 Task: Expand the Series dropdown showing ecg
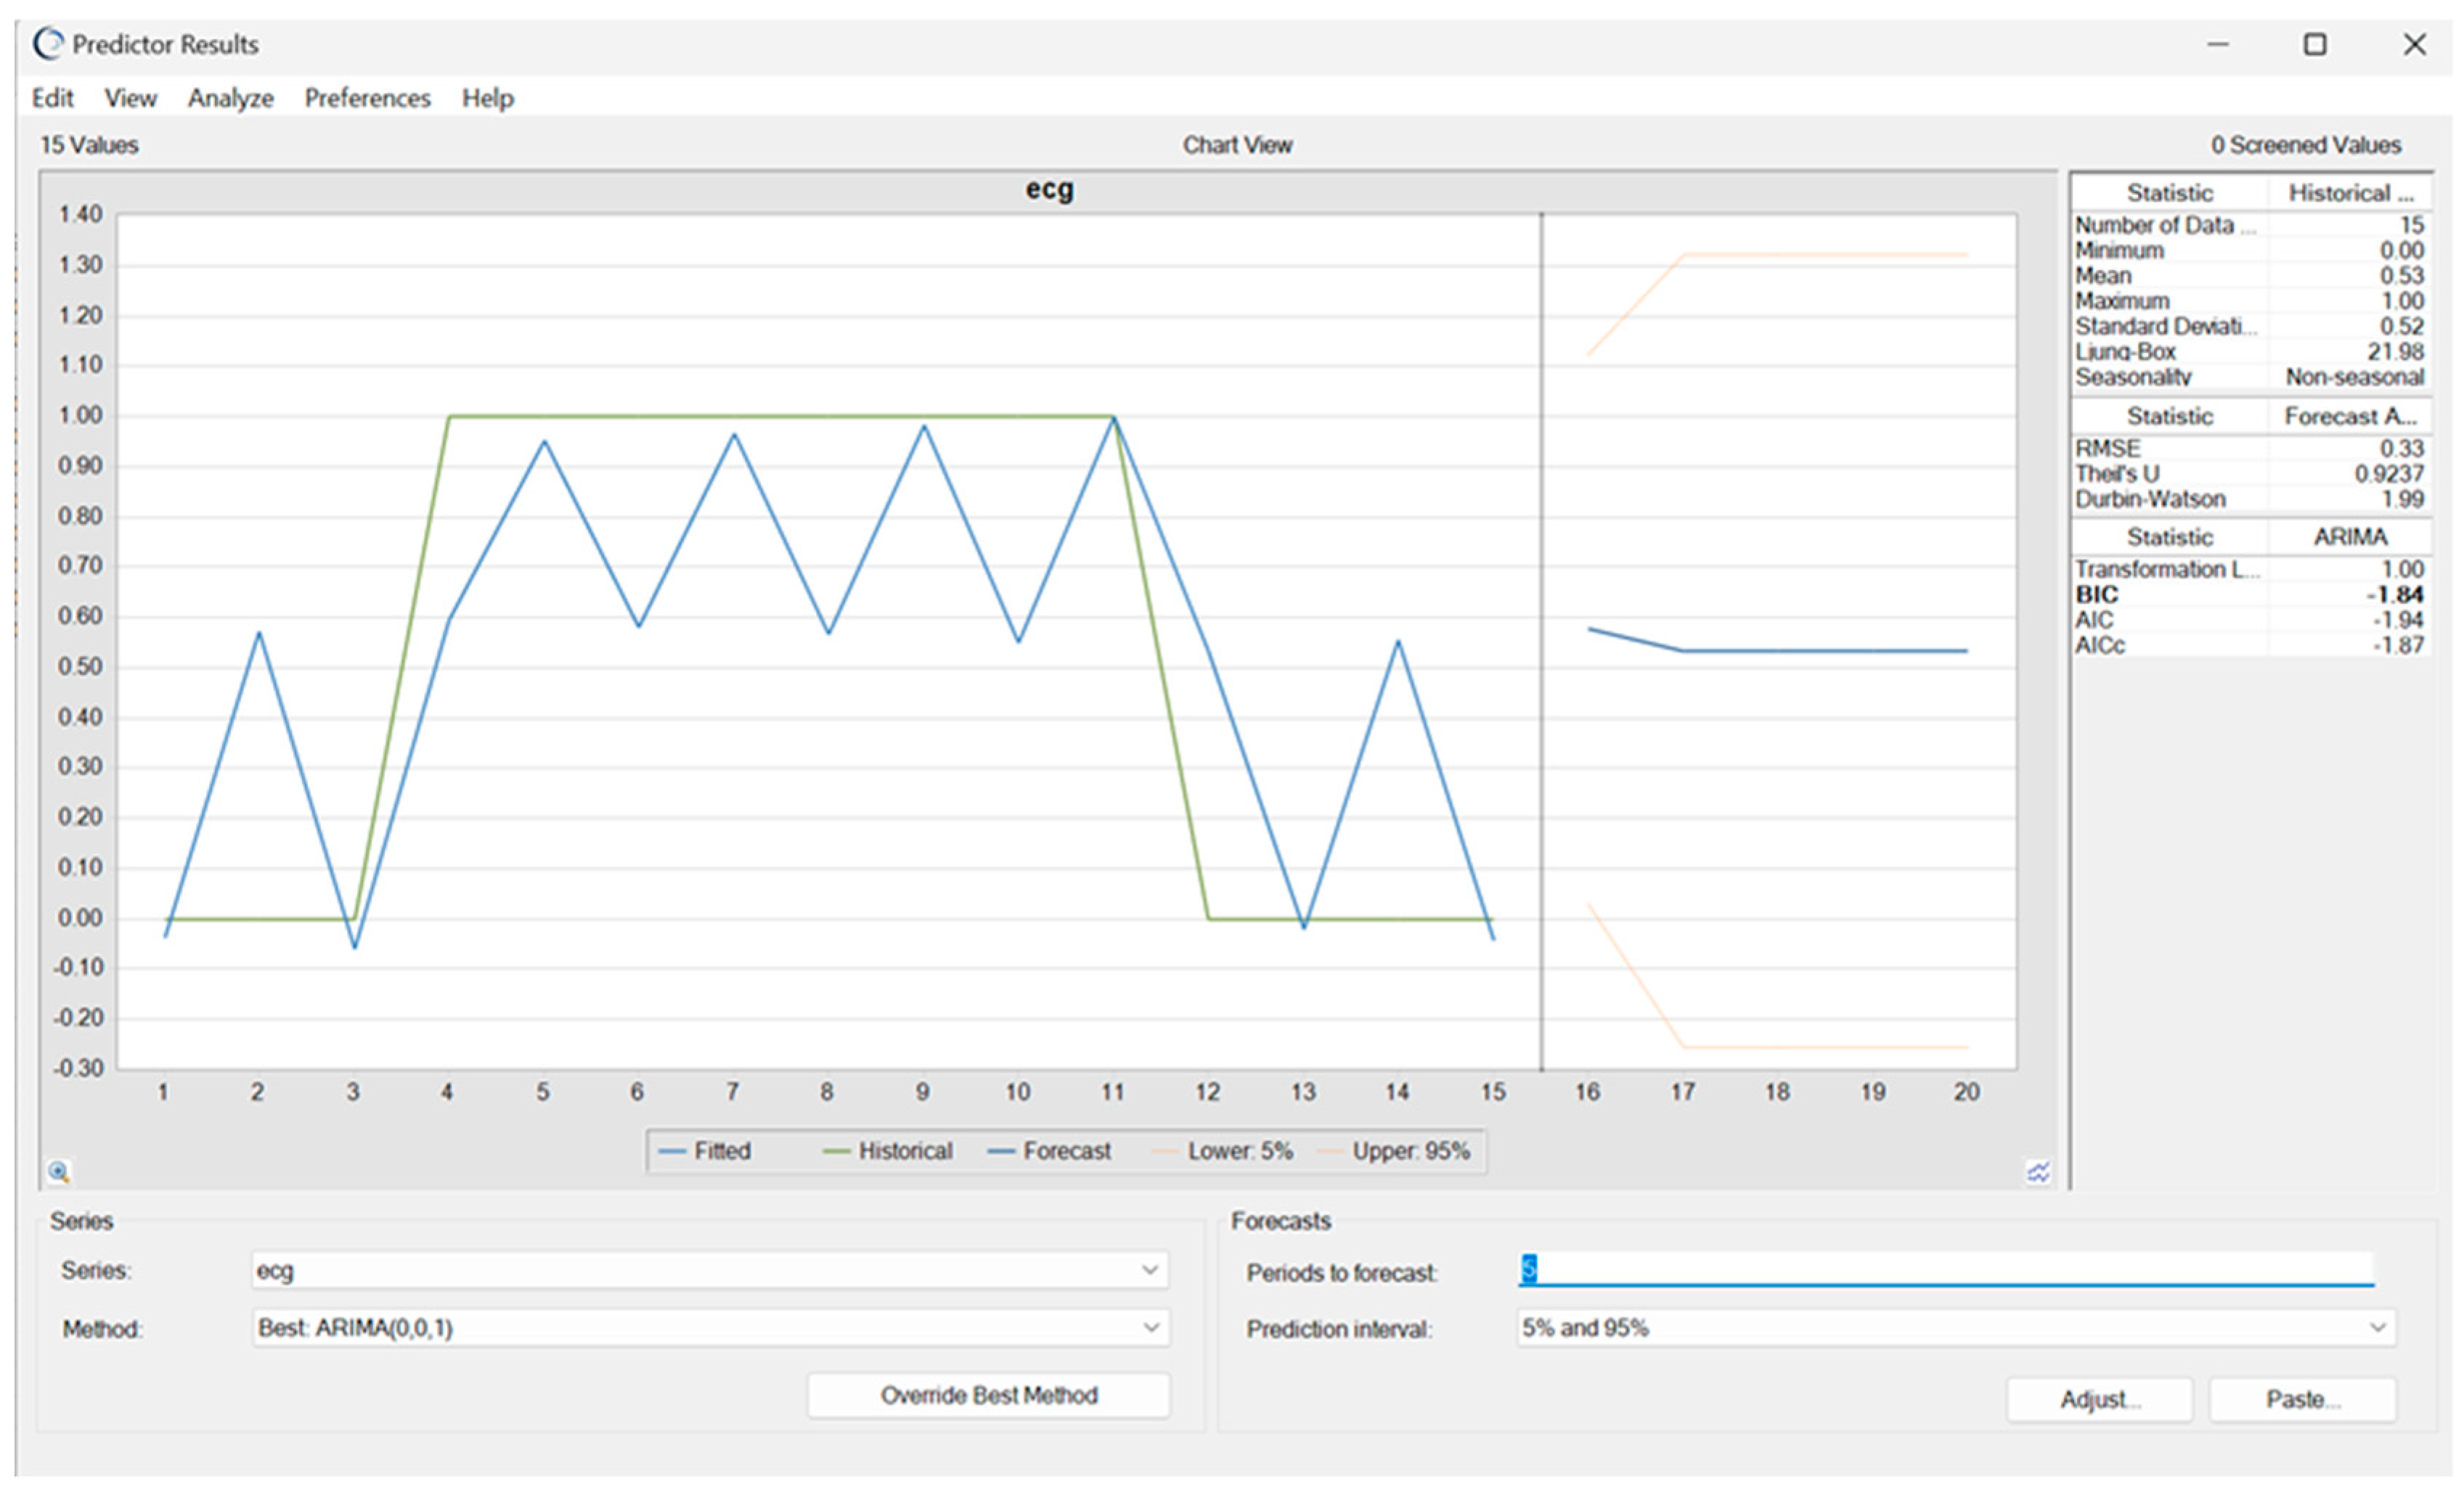(x=1149, y=1270)
